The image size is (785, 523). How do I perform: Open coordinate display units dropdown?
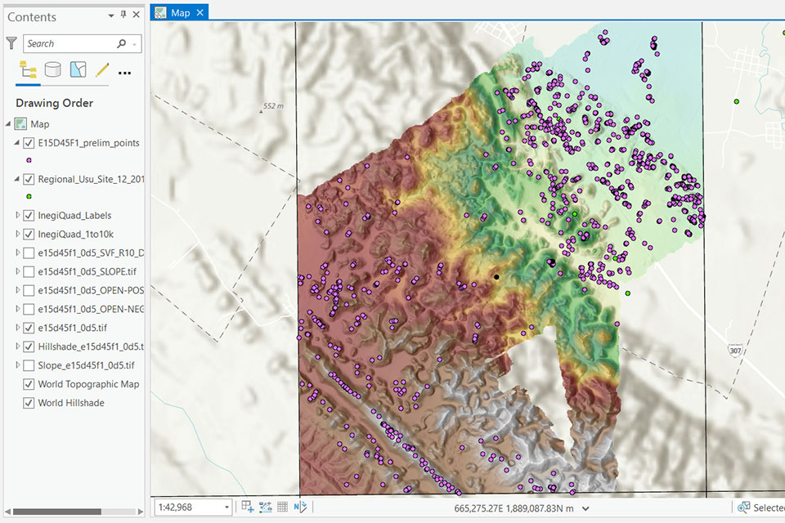point(585,508)
